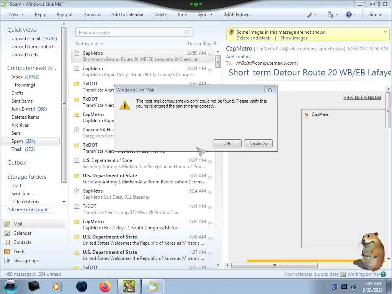Select Unread feeds quick view
The height and width of the screenshot is (294, 392).
[25, 54]
